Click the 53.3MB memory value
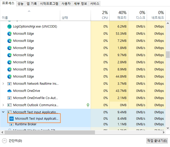Viewport: 170px width, 147px height. click(121, 34)
